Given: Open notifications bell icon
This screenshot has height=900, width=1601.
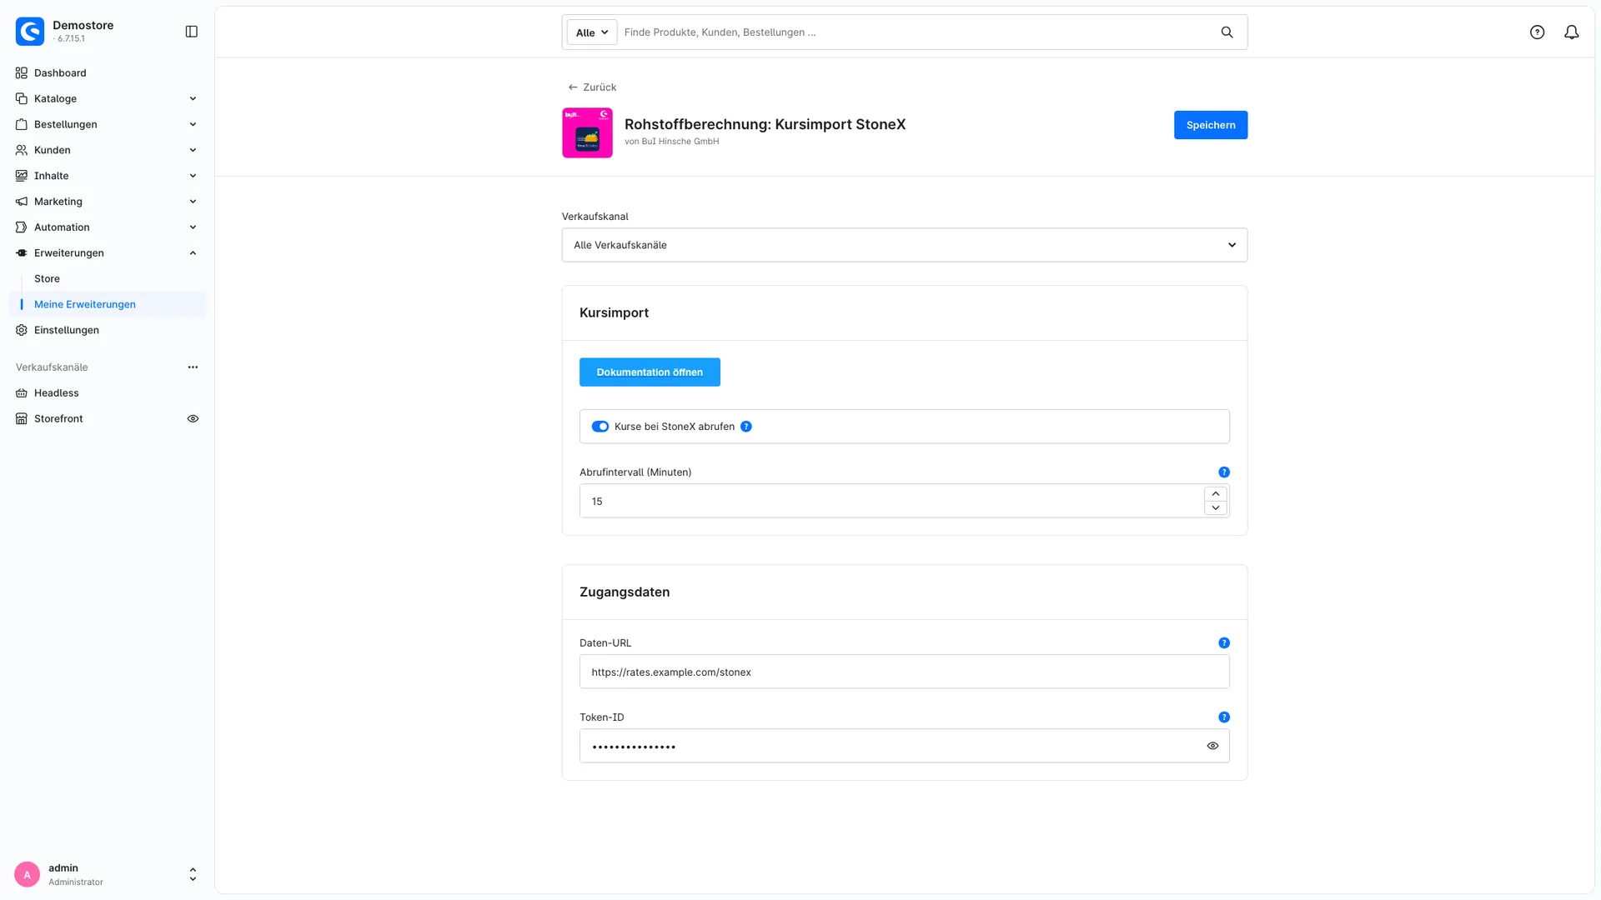Looking at the screenshot, I should 1571,32.
